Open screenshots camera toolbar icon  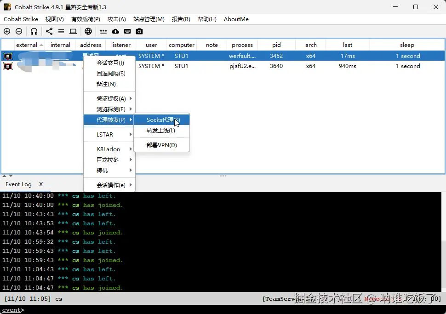pos(139,31)
